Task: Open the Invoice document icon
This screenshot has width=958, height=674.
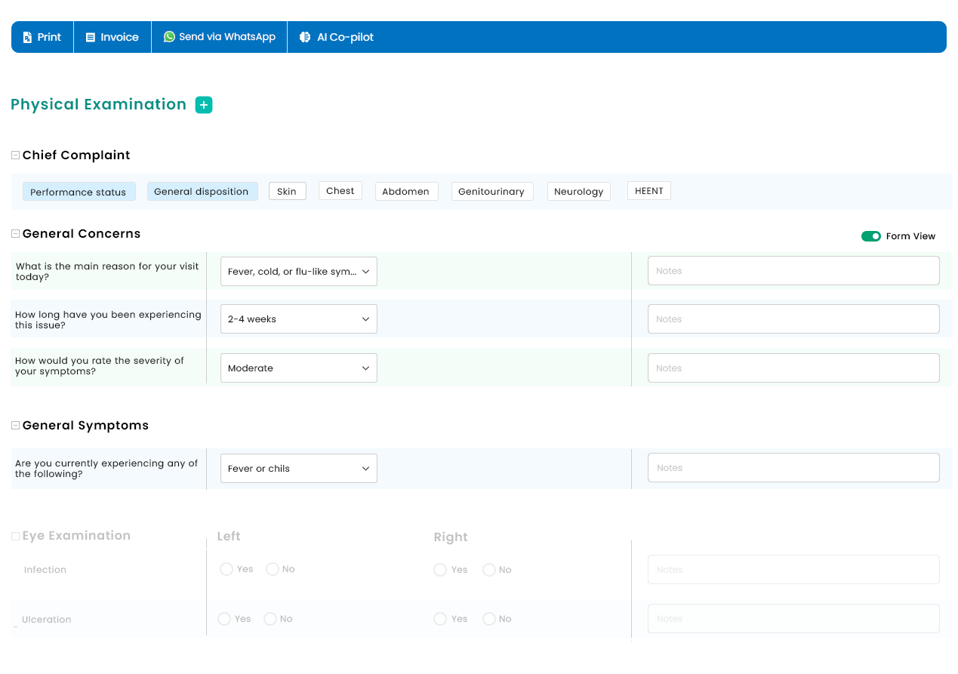Action: coord(91,37)
